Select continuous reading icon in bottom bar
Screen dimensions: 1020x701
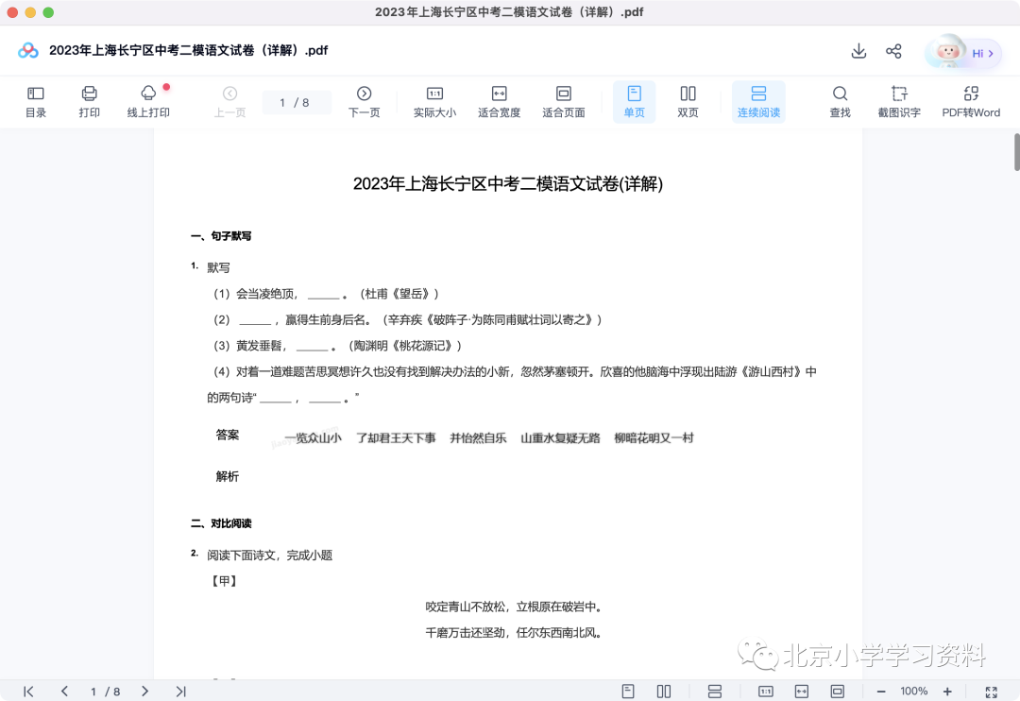point(715,692)
